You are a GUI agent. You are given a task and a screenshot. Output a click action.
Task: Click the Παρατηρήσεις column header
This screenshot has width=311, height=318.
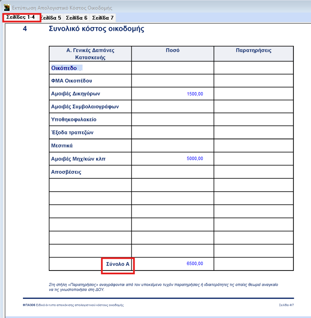point(253,50)
